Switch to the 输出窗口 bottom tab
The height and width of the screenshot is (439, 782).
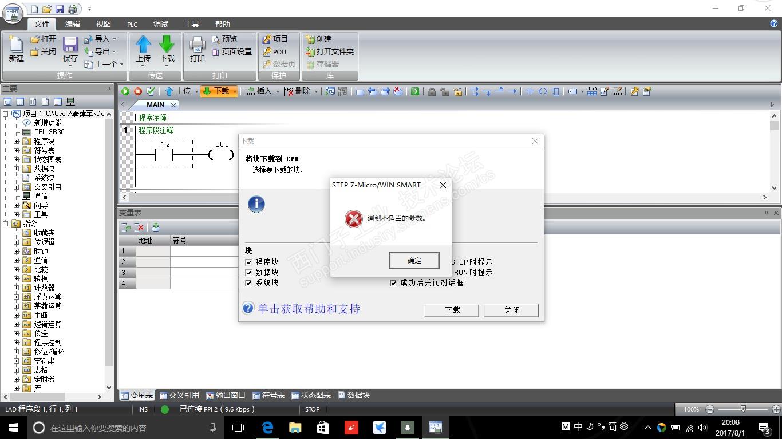click(226, 395)
